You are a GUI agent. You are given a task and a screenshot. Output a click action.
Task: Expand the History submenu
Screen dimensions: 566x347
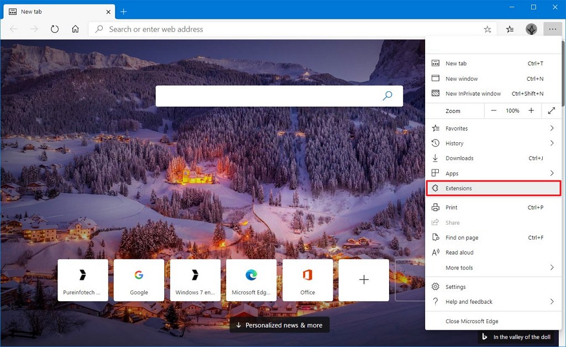pyautogui.click(x=494, y=143)
